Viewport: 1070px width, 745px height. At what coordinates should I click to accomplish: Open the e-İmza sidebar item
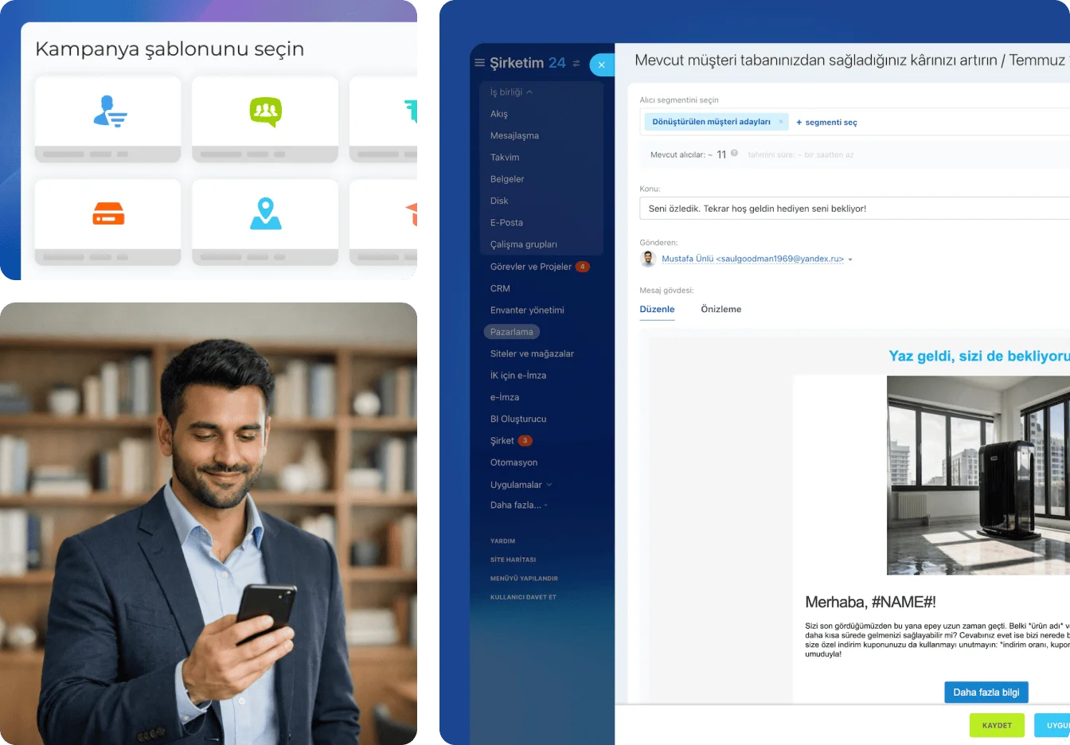[x=505, y=397]
